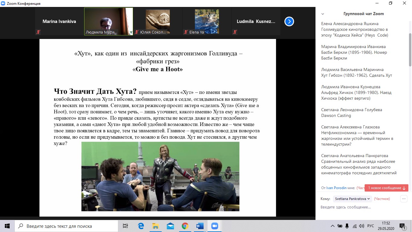Click Ludmila Kusnez muted microphone icon
The image size is (412, 232).
click(235, 32)
